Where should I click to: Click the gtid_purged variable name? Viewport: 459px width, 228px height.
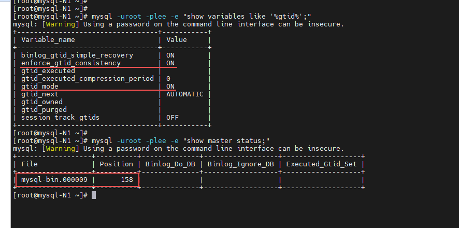click(x=44, y=110)
